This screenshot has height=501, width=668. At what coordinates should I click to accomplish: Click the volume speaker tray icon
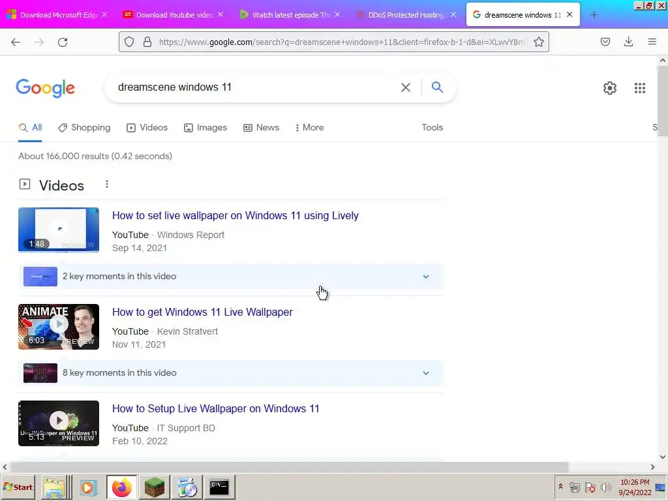click(x=605, y=487)
